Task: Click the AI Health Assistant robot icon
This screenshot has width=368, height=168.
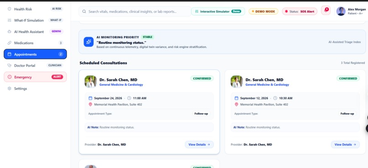Action: [10, 31]
